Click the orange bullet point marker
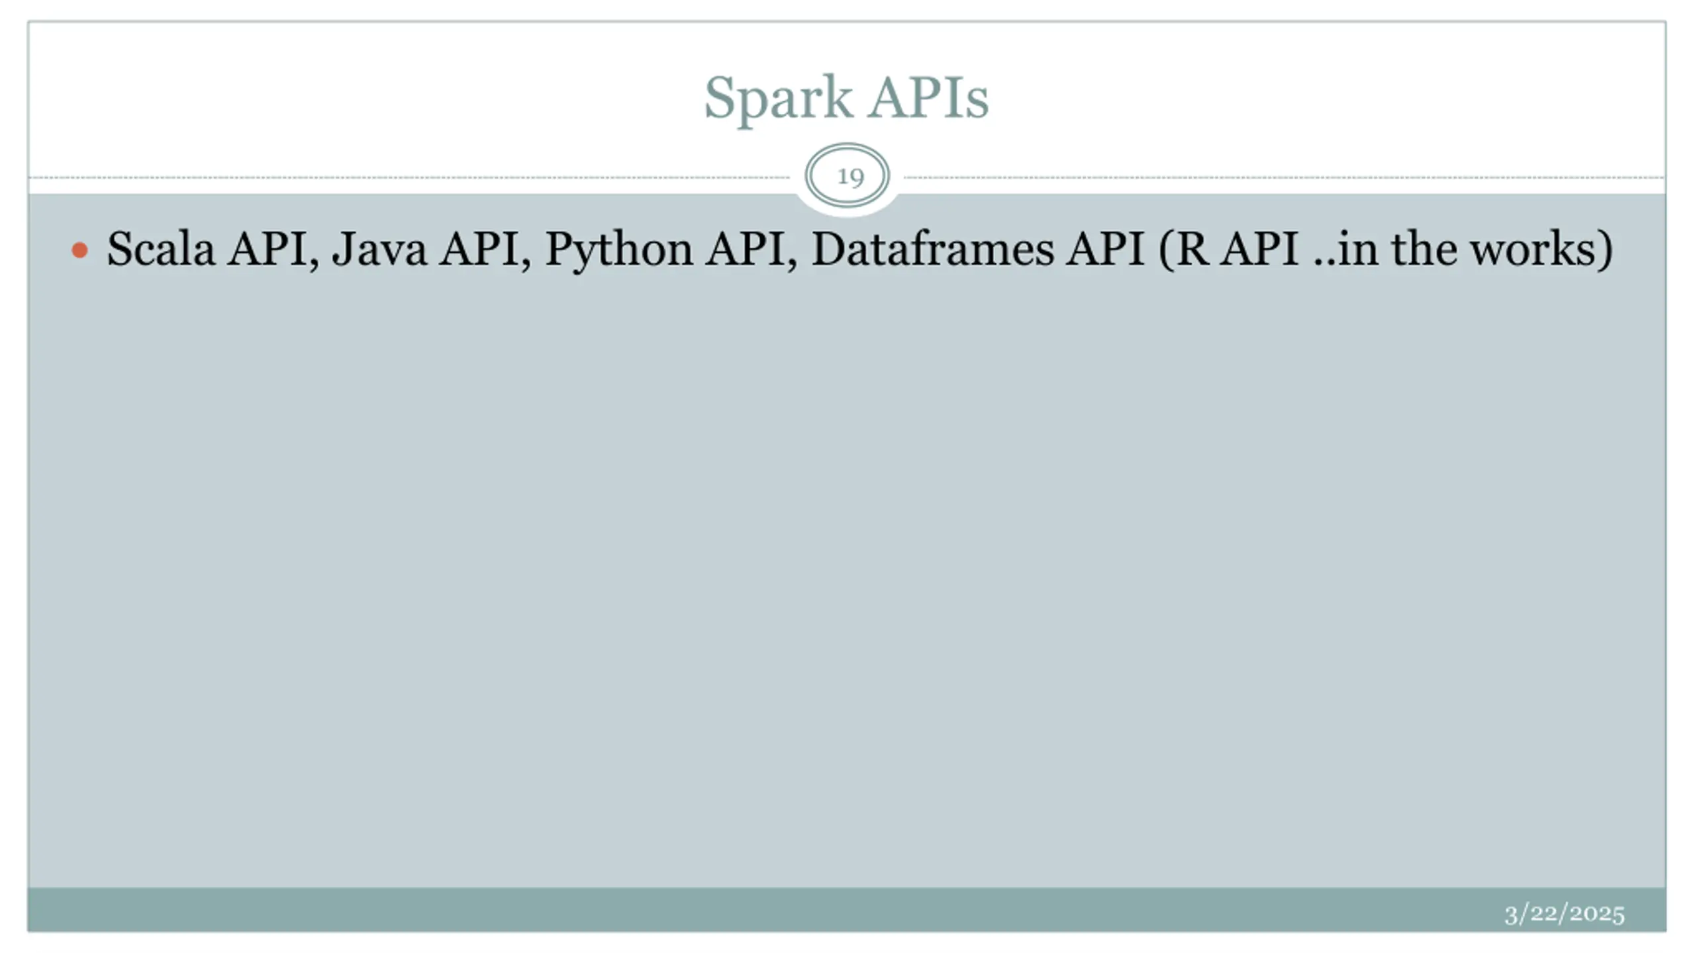This screenshot has height=953, width=1695. coord(79,250)
